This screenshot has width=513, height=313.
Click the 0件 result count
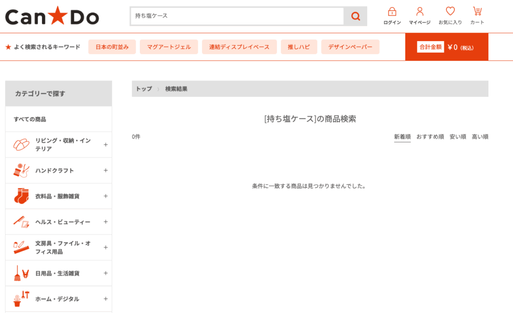[136, 137]
